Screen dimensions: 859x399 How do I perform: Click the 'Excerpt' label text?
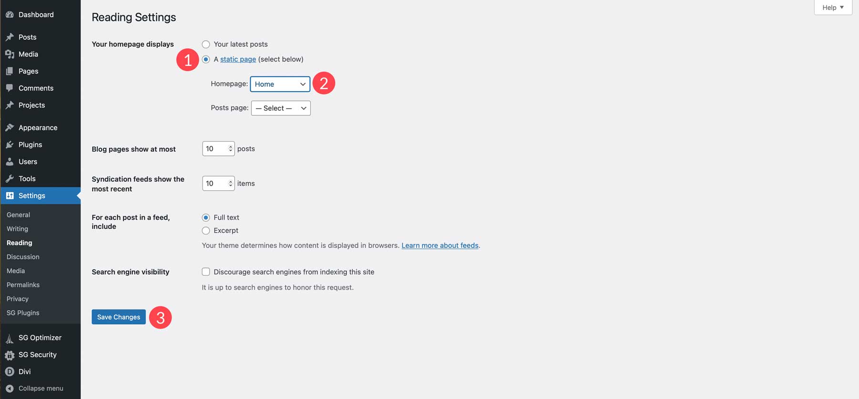[x=226, y=231]
